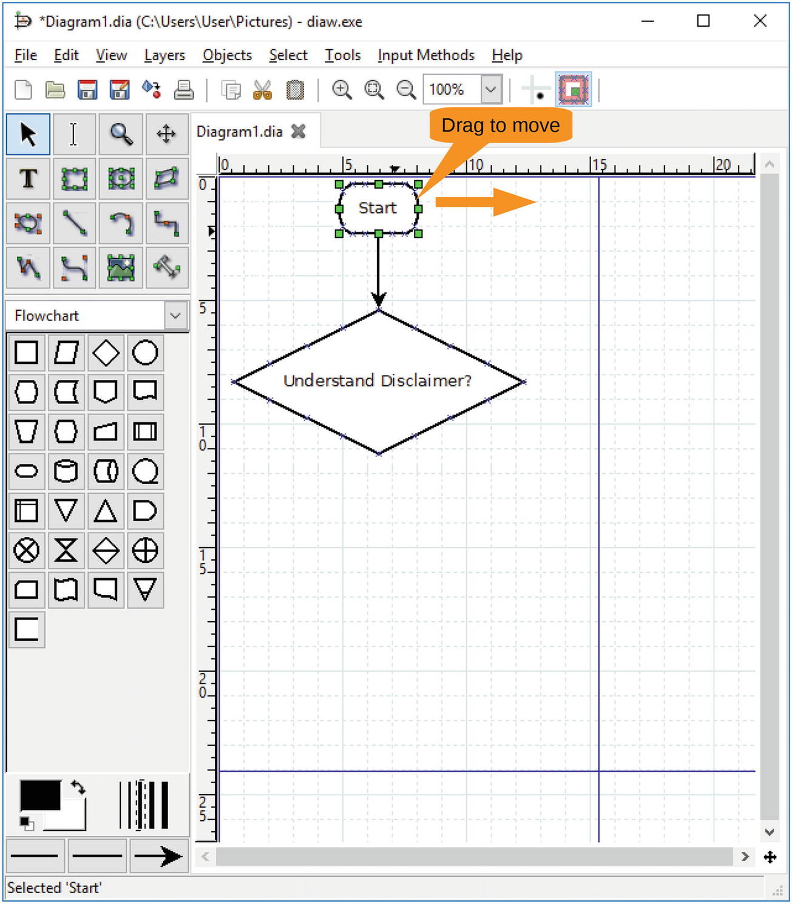792x904 pixels.
Task: Open the Tools menu
Action: (342, 55)
